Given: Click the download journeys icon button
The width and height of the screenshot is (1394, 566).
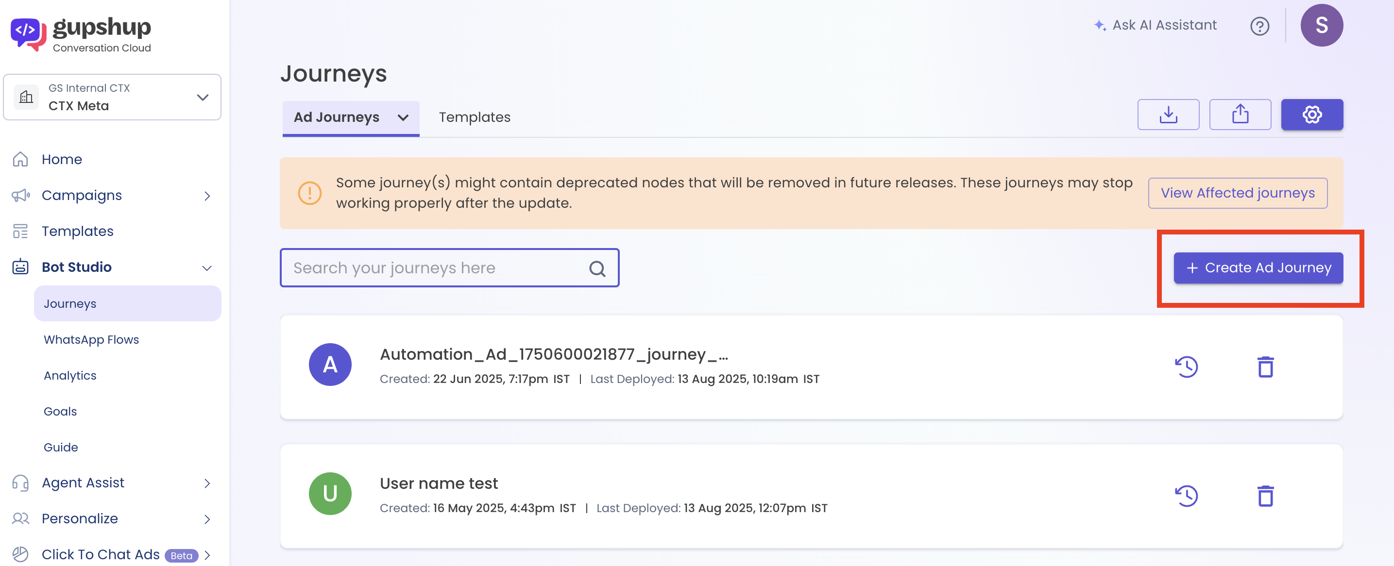Looking at the screenshot, I should tap(1168, 115).
